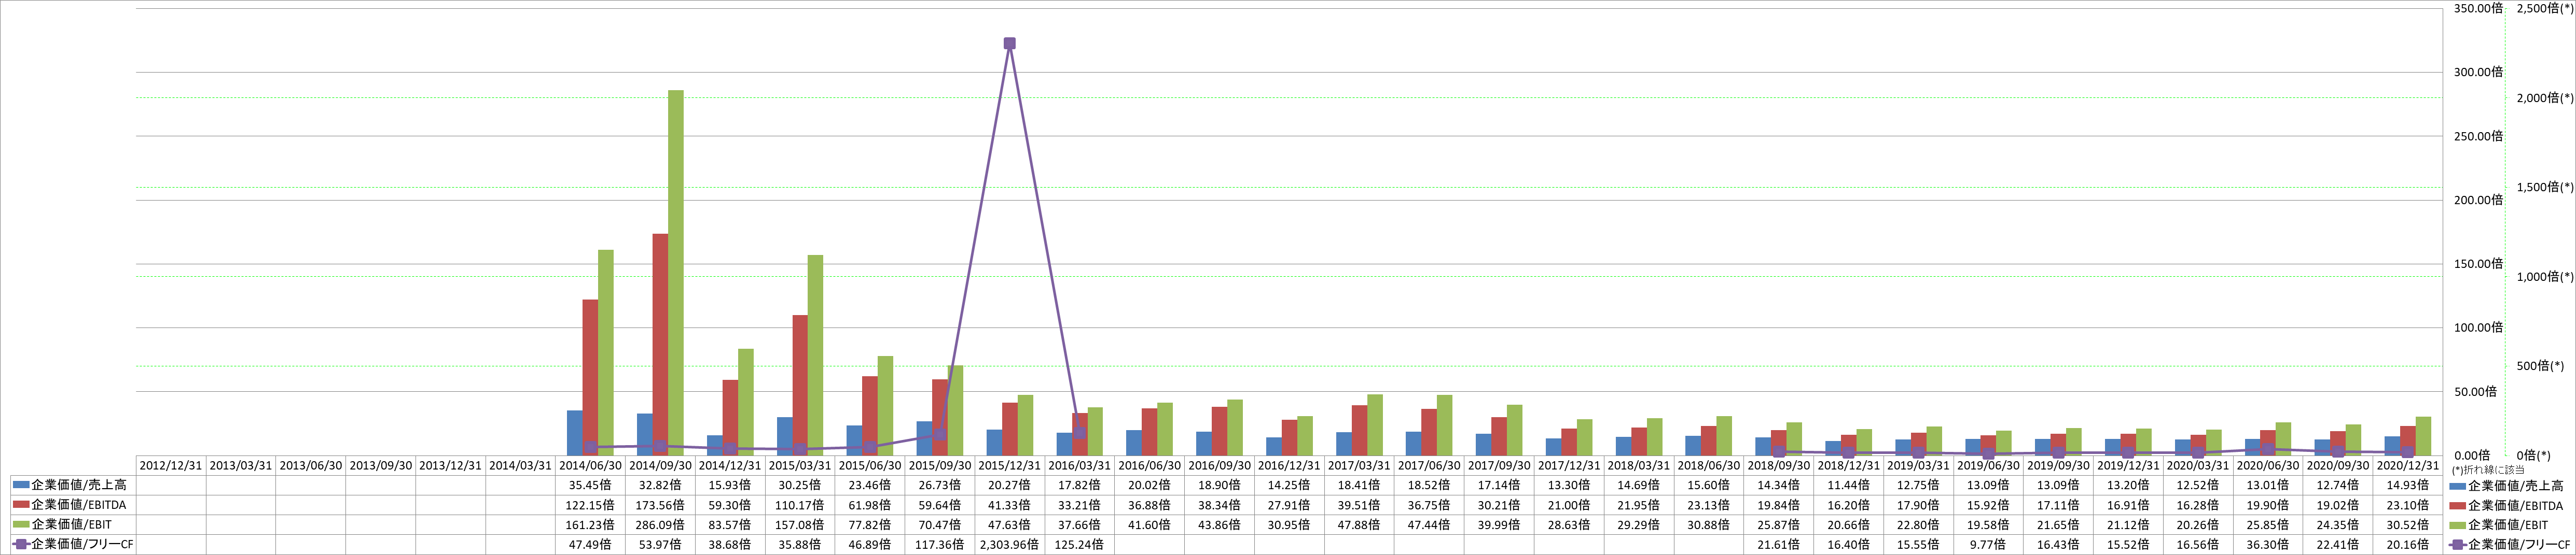2576x555 pixels.
Task: Select the red EBITDA bar for 2014/06/30
Action: click(x=590, y=377)
